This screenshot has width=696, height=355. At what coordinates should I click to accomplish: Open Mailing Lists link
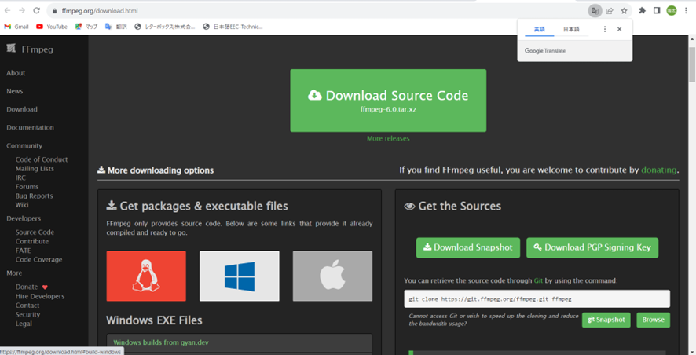(35, 169)
